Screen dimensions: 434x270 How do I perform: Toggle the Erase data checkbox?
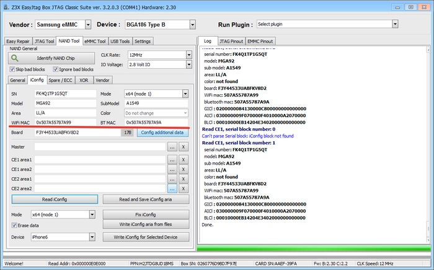(14, 225)
